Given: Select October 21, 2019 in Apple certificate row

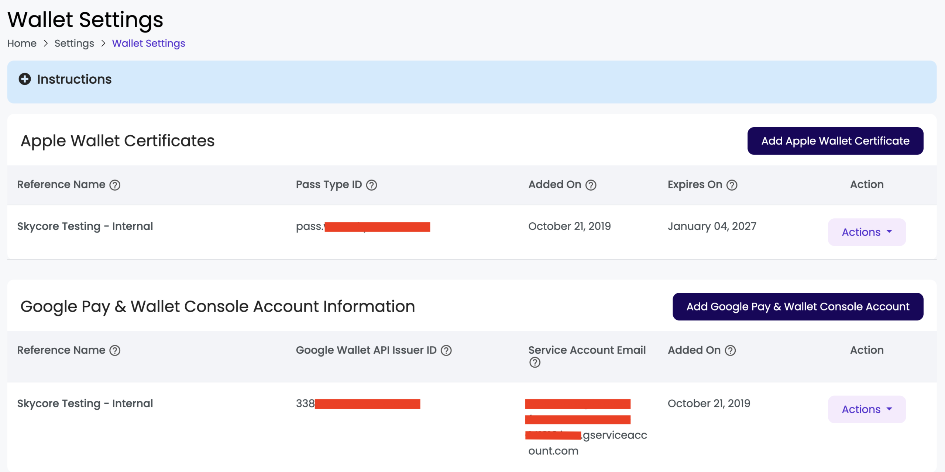Looking at the screenshot, I should [x=569, y=226].
